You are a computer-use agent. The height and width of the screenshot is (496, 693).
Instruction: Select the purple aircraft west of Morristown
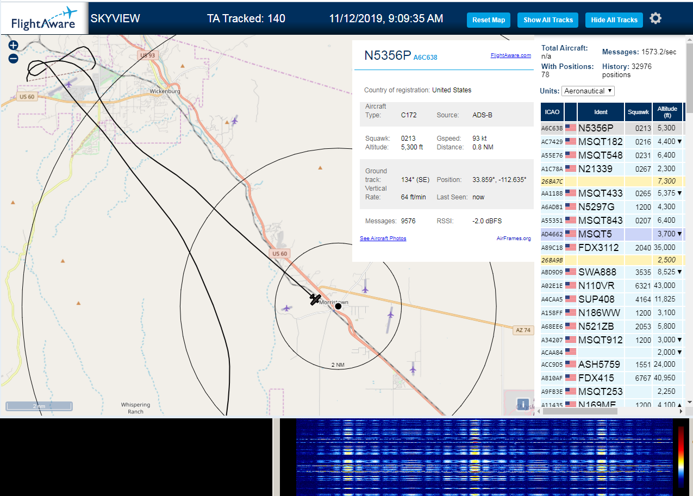click(x=286, y=308)
